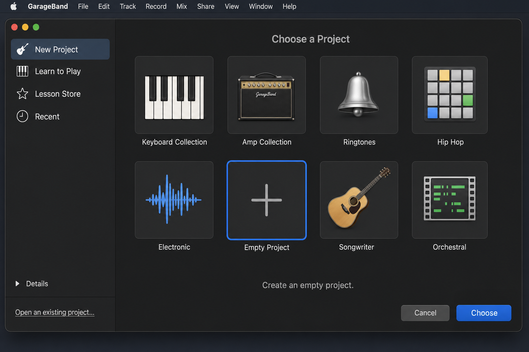This screenshot has height=352, width=529.
Task: Click the star icon beside Lesson Store
Action: (22, 93)
